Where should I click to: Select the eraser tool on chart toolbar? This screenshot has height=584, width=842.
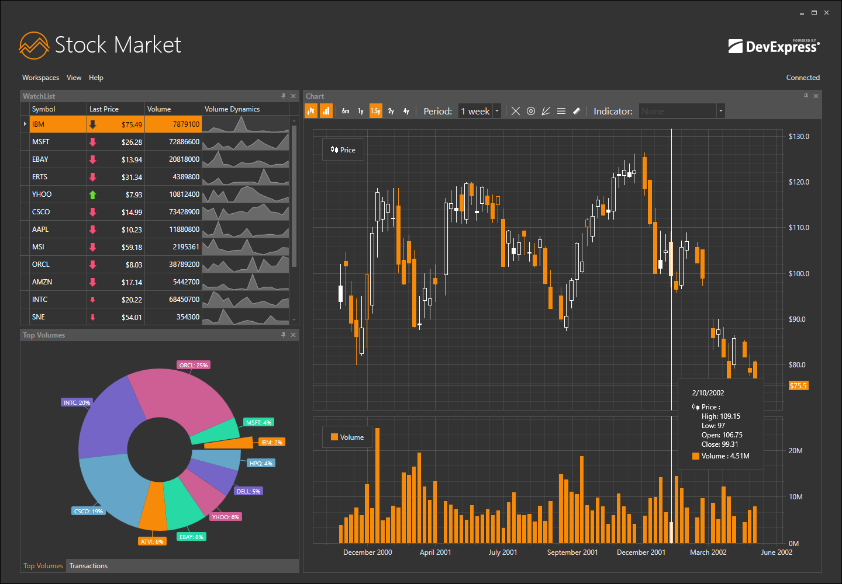577,110
